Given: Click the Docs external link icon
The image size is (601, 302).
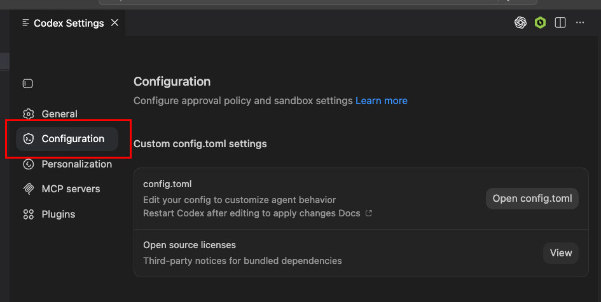Looking at the screenshot, I should tap(368, 213).
